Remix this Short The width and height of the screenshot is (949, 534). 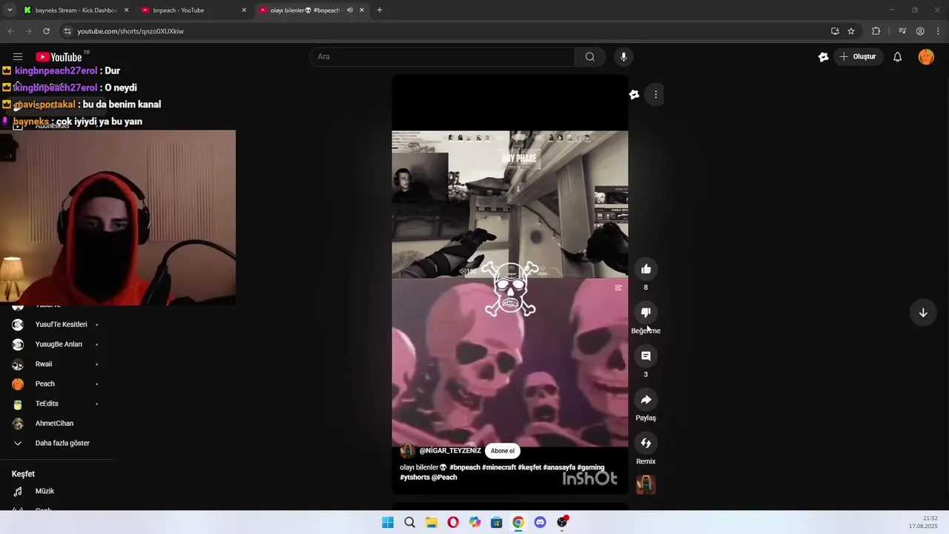tap(646, 444)
